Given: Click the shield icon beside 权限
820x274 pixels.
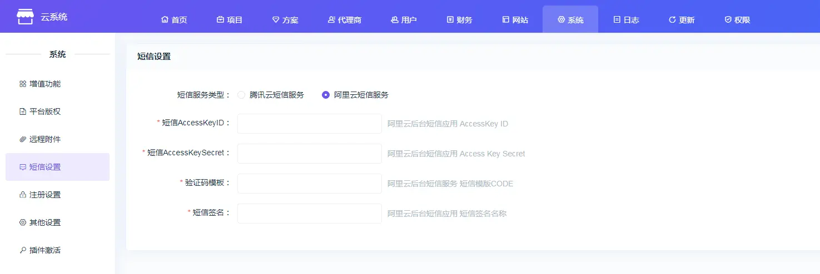Looking at the screenshot, I should (728, 19).
